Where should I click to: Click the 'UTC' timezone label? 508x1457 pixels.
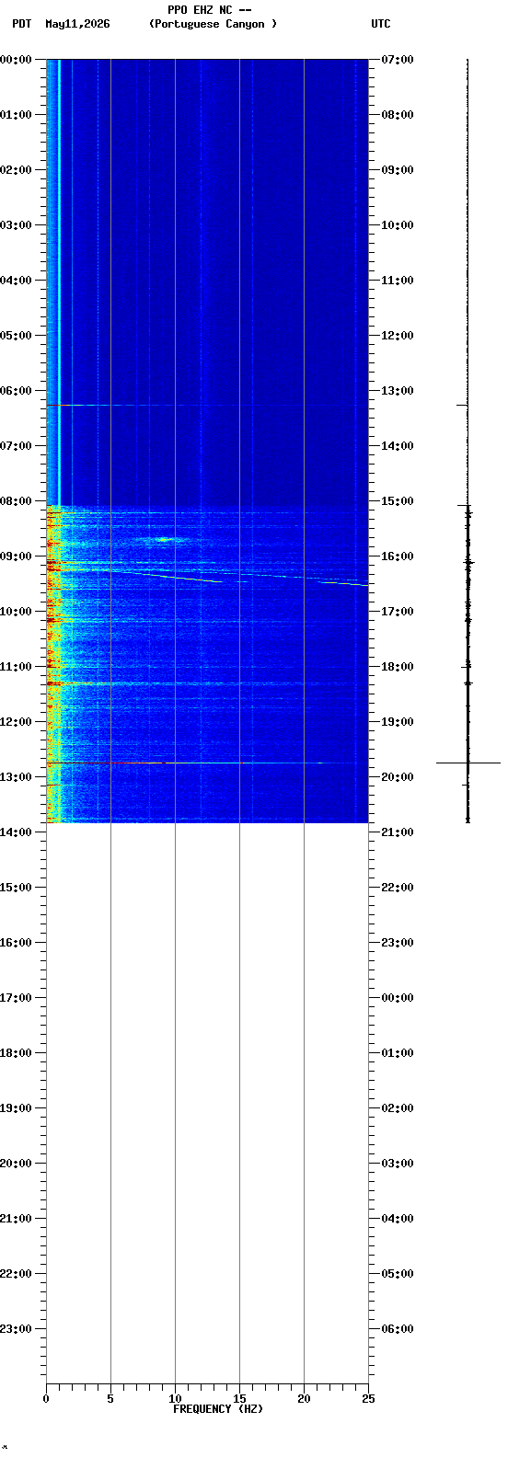tap(381, 24)
